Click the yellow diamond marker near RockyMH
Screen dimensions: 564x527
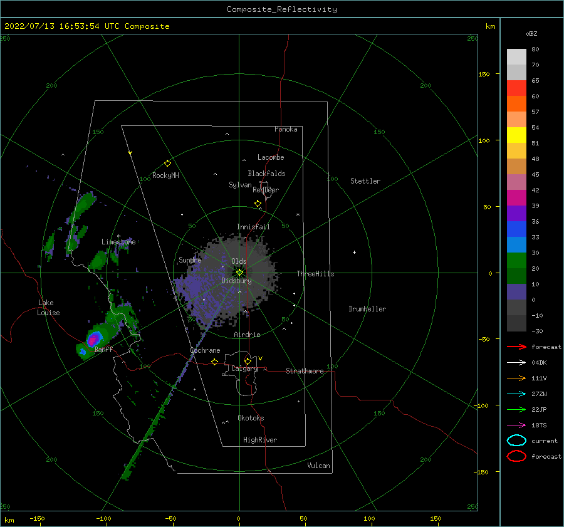tap(167, 164)
